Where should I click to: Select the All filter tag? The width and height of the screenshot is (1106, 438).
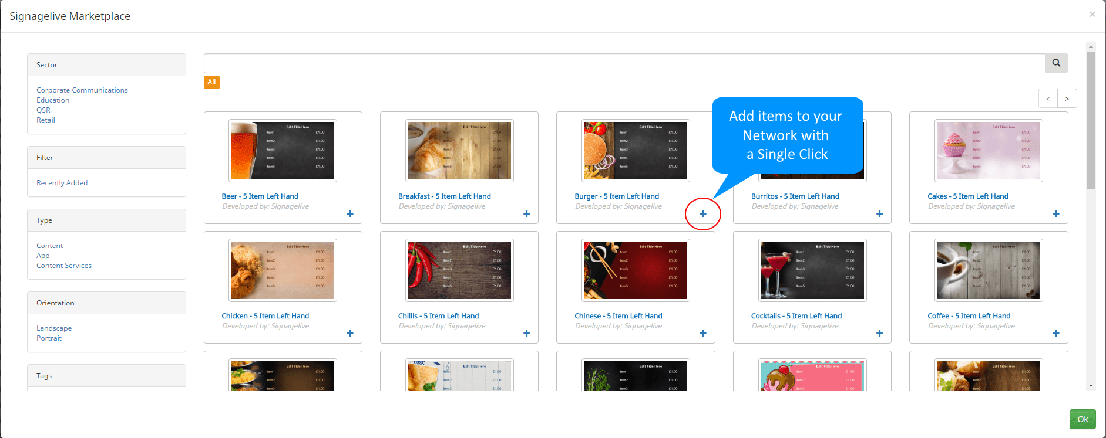211,82
